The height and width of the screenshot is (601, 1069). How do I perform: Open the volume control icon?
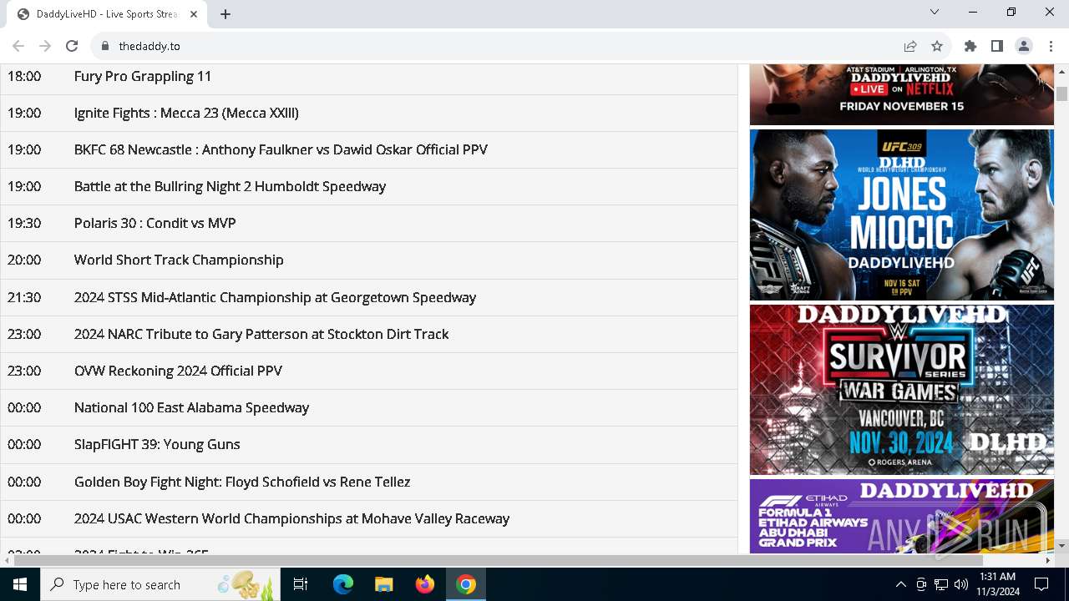coord(961,584)
